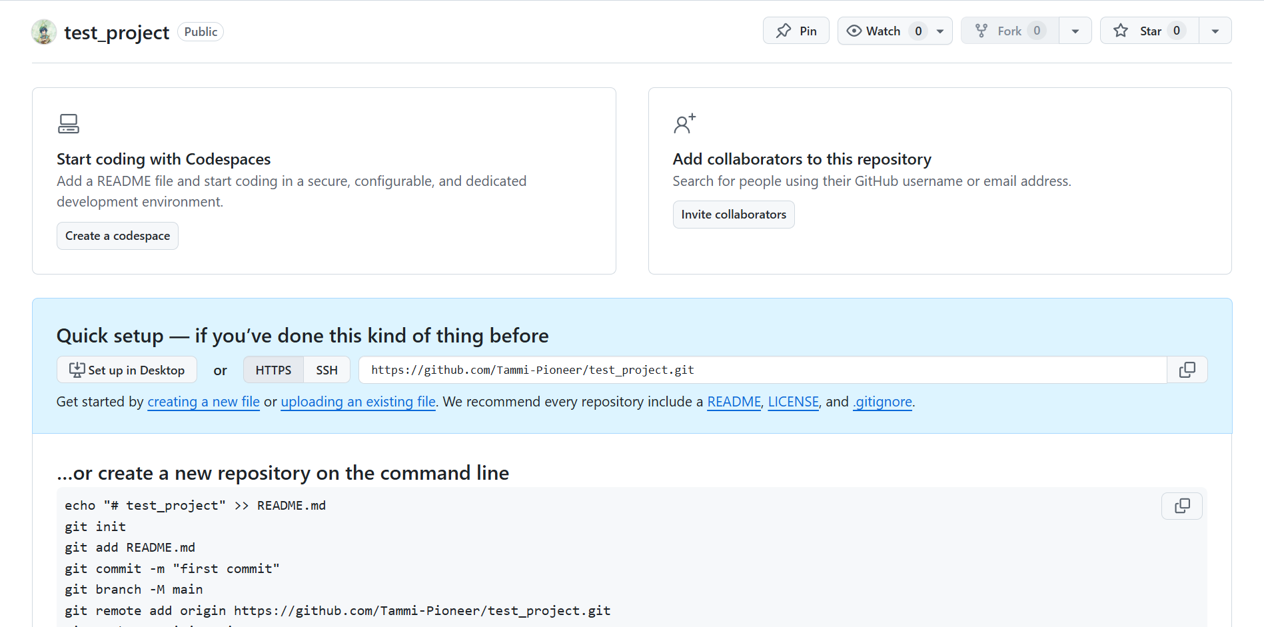1264x627 pixels.
Task: Follow the LICENSE link
Action: pos(793,402)
